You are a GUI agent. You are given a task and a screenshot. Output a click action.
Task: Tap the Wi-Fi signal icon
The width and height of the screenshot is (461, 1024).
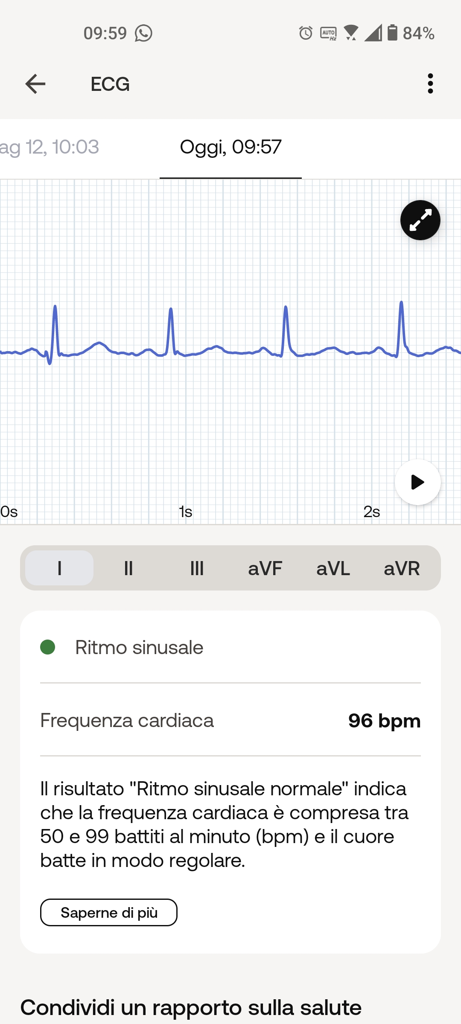pos(351,33)
